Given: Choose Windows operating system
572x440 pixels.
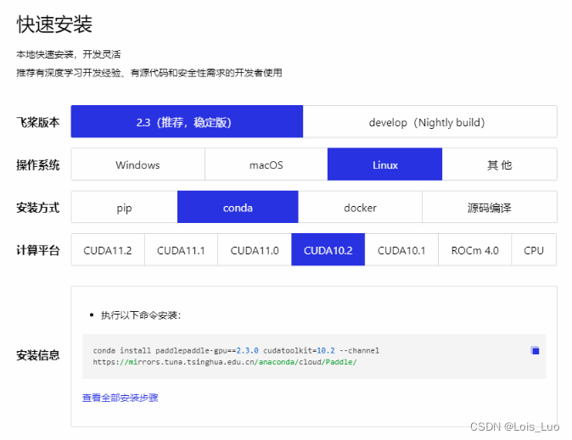Looking at the screenshot, I should click(x=137, y=164).
